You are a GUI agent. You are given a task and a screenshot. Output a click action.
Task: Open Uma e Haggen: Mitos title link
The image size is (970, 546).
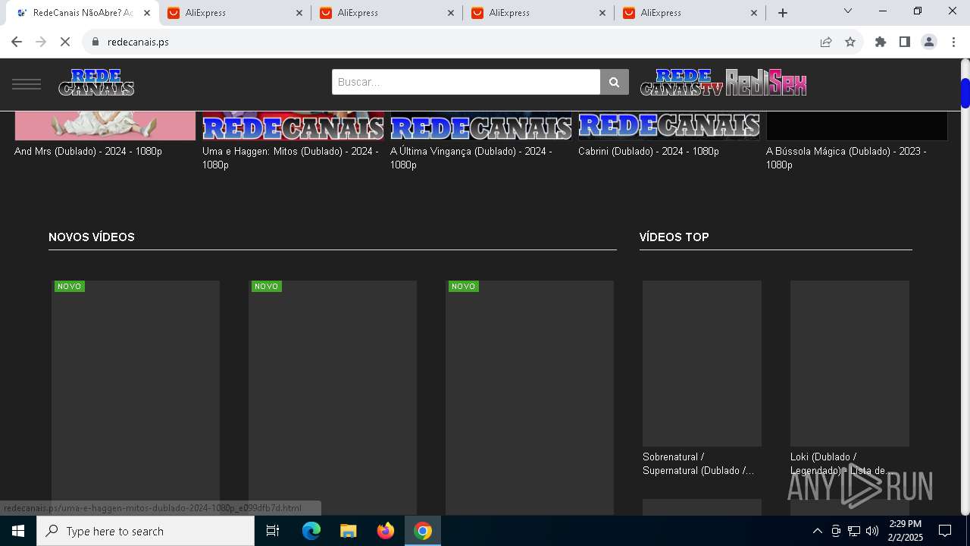(x=290, y=158)
